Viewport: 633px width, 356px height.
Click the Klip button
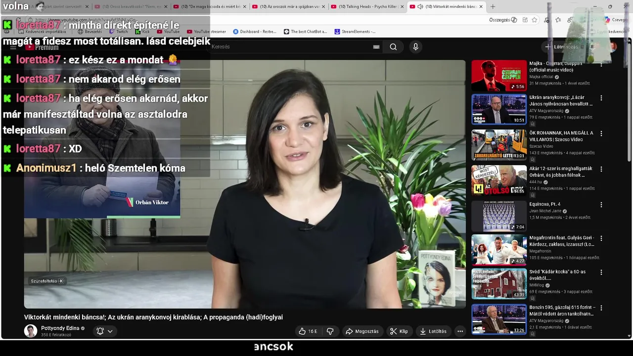[399, 331]
